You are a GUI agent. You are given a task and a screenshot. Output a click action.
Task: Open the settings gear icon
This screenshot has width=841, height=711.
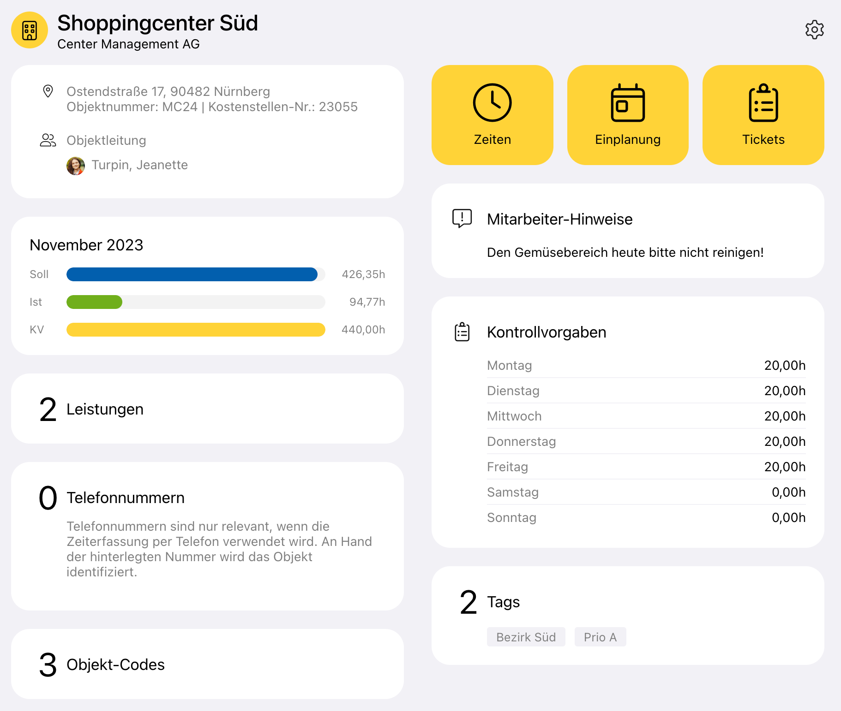click(814, 30)
